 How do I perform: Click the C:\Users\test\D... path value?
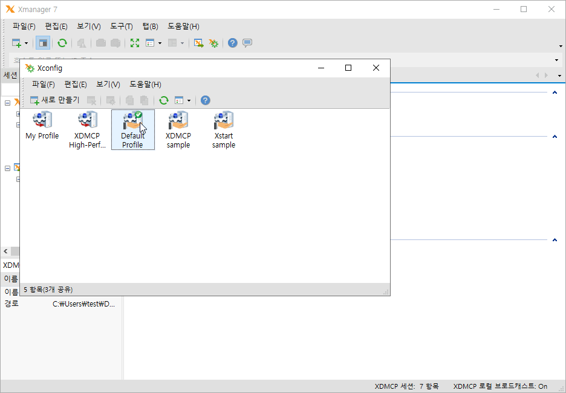[83, 304]
